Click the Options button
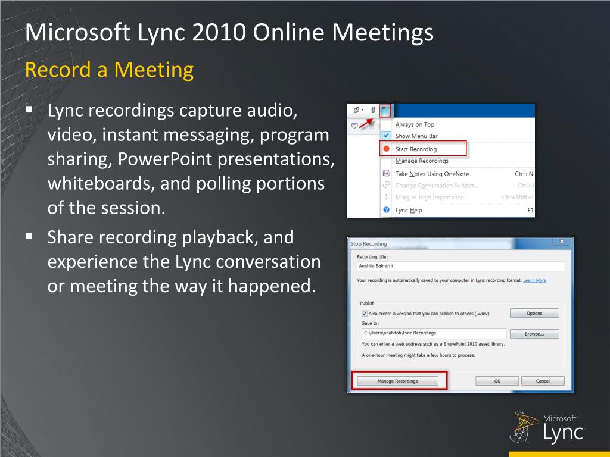The width and height of the screenshot is (610, 457). (534, 313)
